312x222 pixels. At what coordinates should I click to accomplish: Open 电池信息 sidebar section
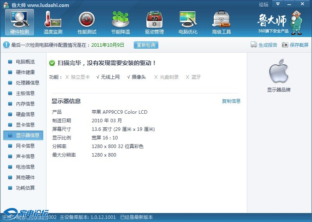coord(25,167)
